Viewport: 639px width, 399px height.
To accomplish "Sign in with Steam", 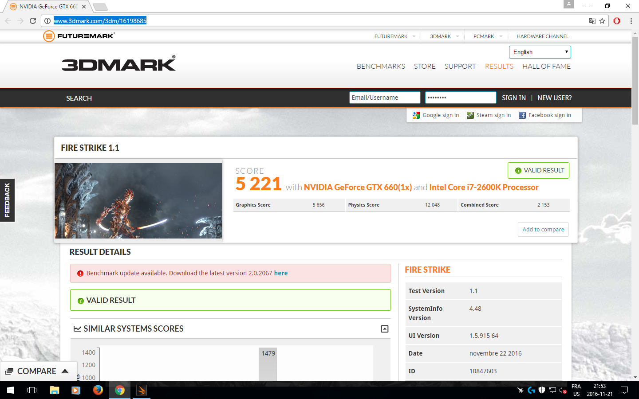I will pyautogui.click(x=489, y=115).
